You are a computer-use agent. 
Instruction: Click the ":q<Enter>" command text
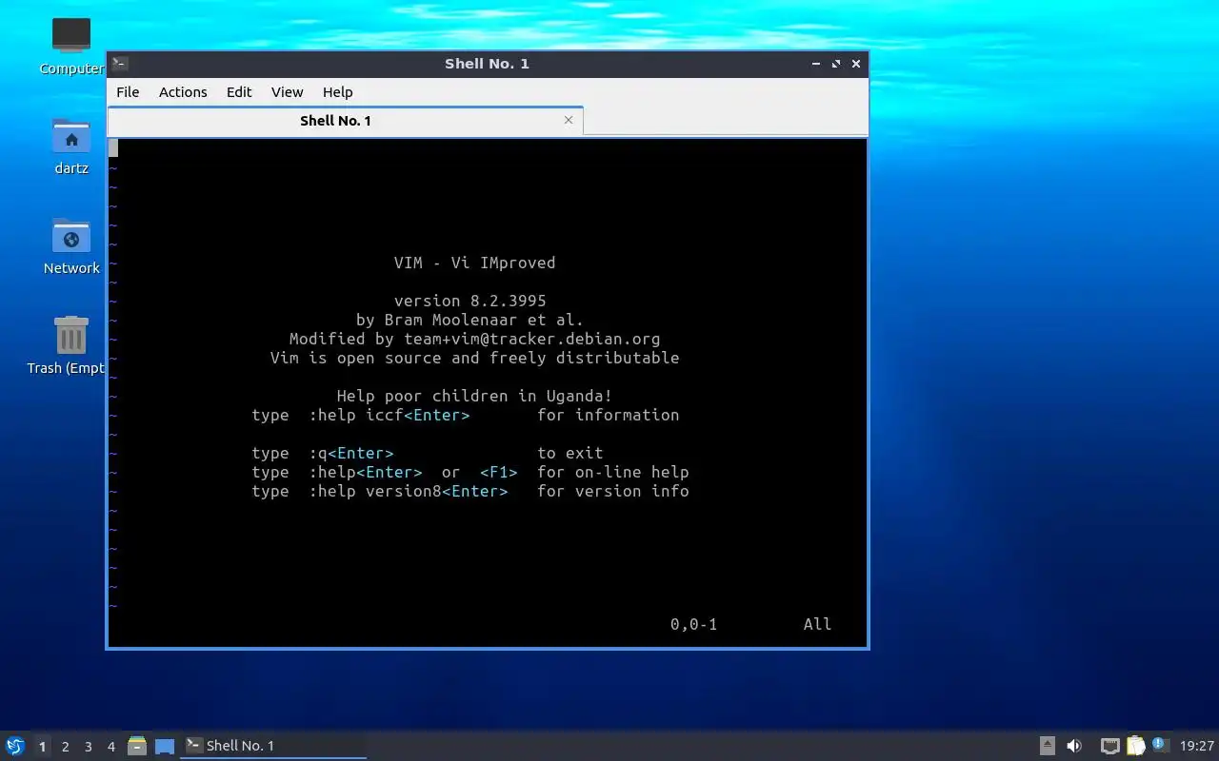[x=350, y=453]
